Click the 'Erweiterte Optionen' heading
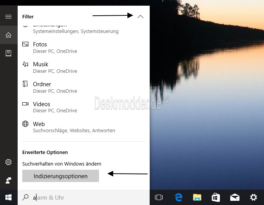The image size is (264, 205). tap(45, 153)
